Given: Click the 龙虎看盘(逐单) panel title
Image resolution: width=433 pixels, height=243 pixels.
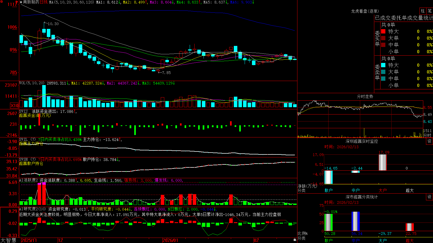Looking at the screenshot, I should (365, 11).
